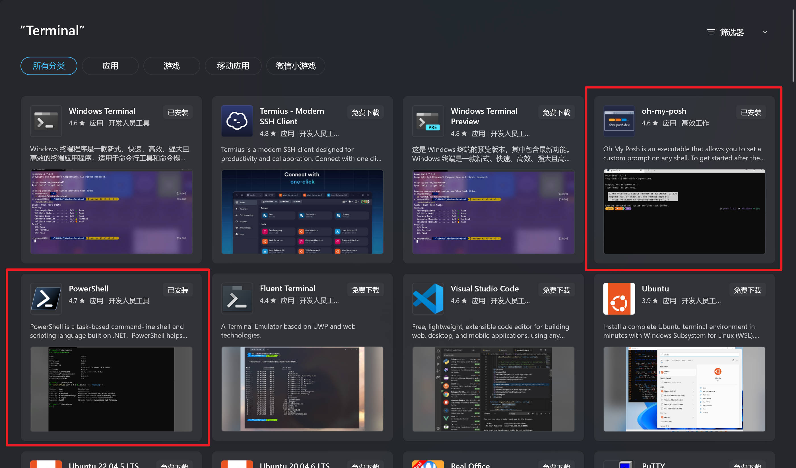Click 免费下载 for Termius SSH Client
The image size is (796, 468).
[x=365, y=113]
